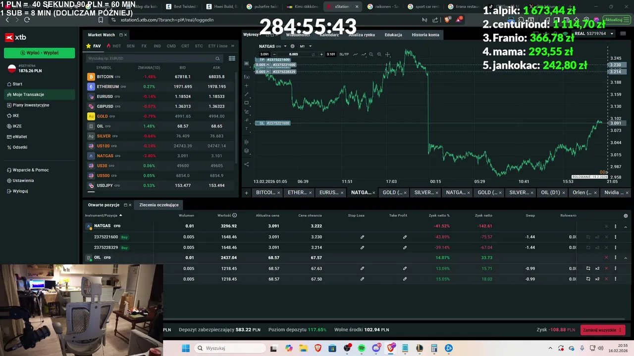The width and height of the screenshot is (634, 356).
Task: Bookmark the page in the address bar
Action: coord(101,20)
